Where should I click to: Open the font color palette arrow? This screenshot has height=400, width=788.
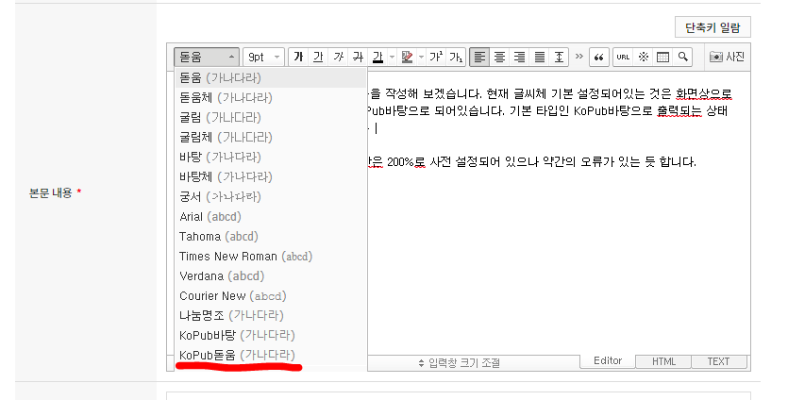point(392,57)
